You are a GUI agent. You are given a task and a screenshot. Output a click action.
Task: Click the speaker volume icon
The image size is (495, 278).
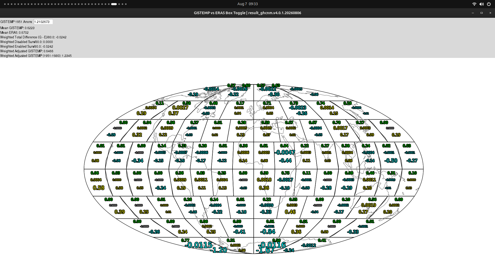point(481,4)
